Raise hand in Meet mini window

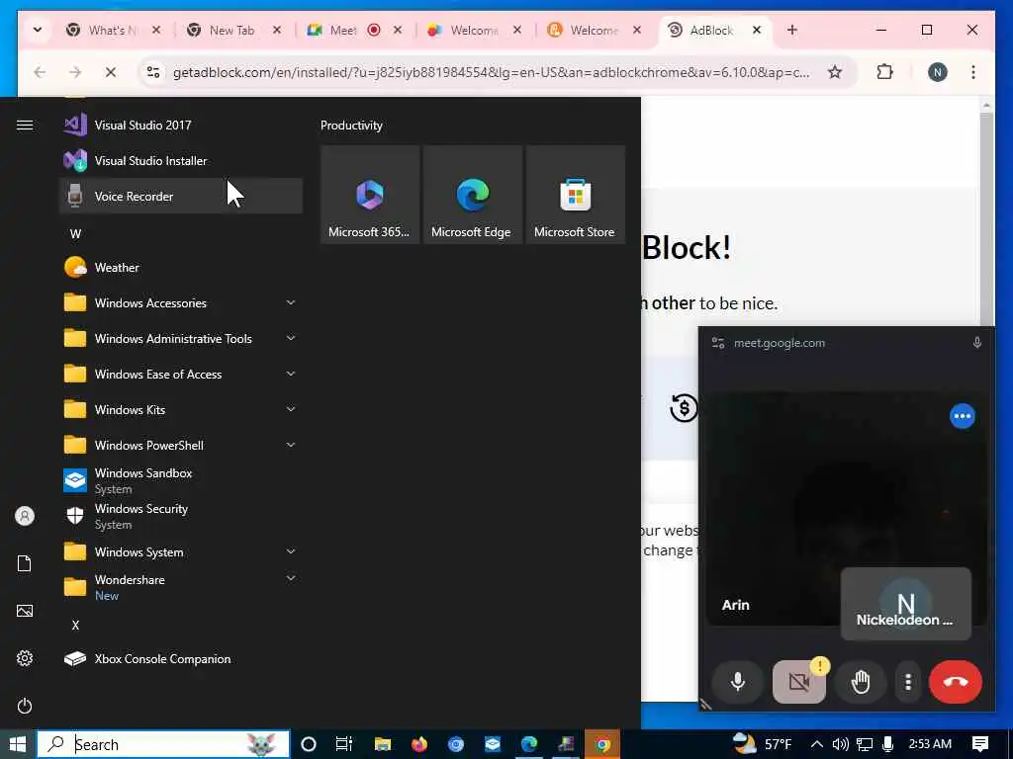coord(861,682)
